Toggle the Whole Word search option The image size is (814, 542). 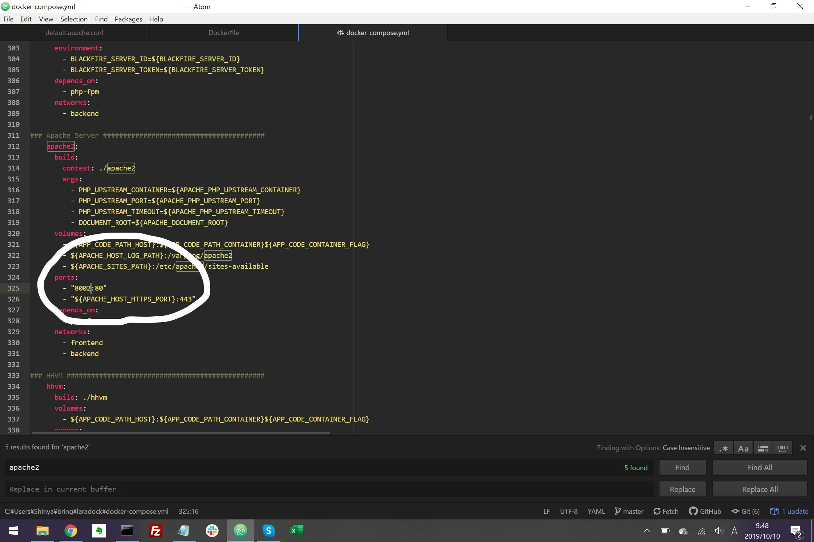click(x=783, y=448)
